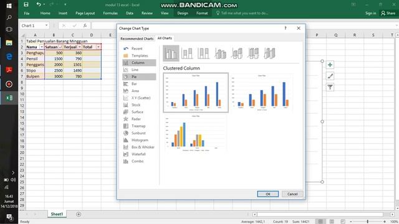The width and height of the screenshot is (399, 224).
Task: Click the Excel taskbar icon
Action: (9, 98)
